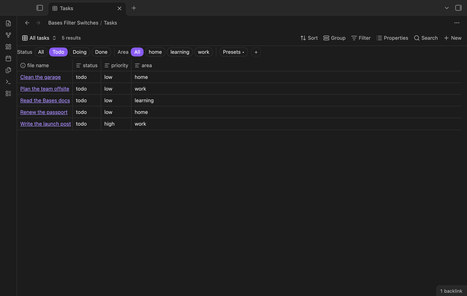Image resolution: width=467 pixels, height=296 pixels.
Task: Navigate forward with right arrow
Action: click(38, 23)
